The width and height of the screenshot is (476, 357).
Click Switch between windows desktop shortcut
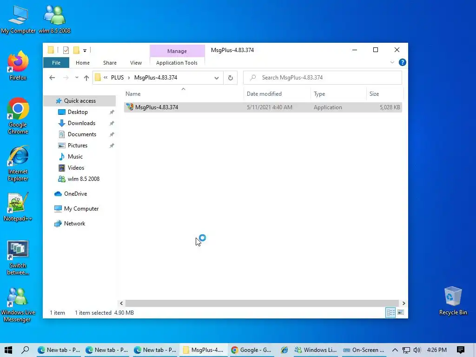[18, 258]
